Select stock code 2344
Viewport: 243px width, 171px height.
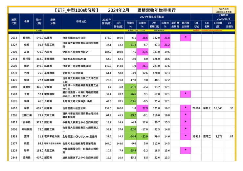coord(14,59)
